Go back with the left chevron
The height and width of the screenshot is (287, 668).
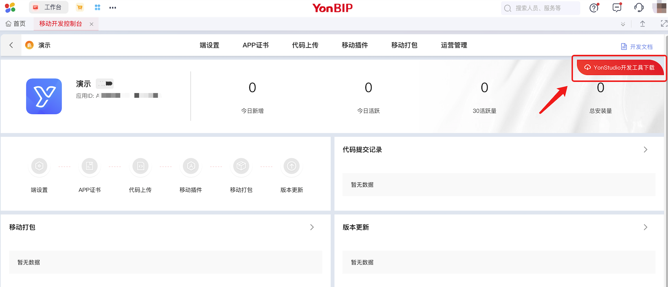click(11, 45)
